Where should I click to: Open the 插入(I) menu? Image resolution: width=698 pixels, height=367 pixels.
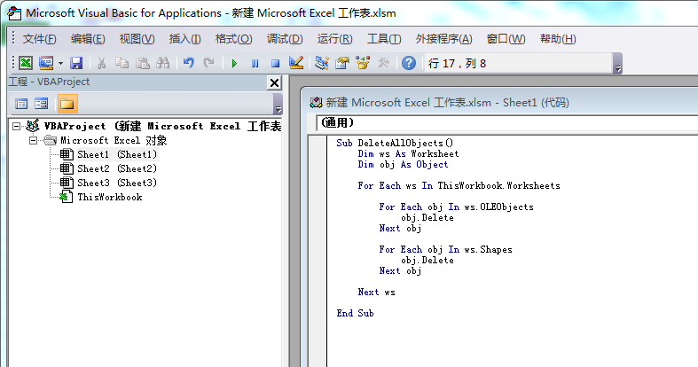click(x=184, y=39)
